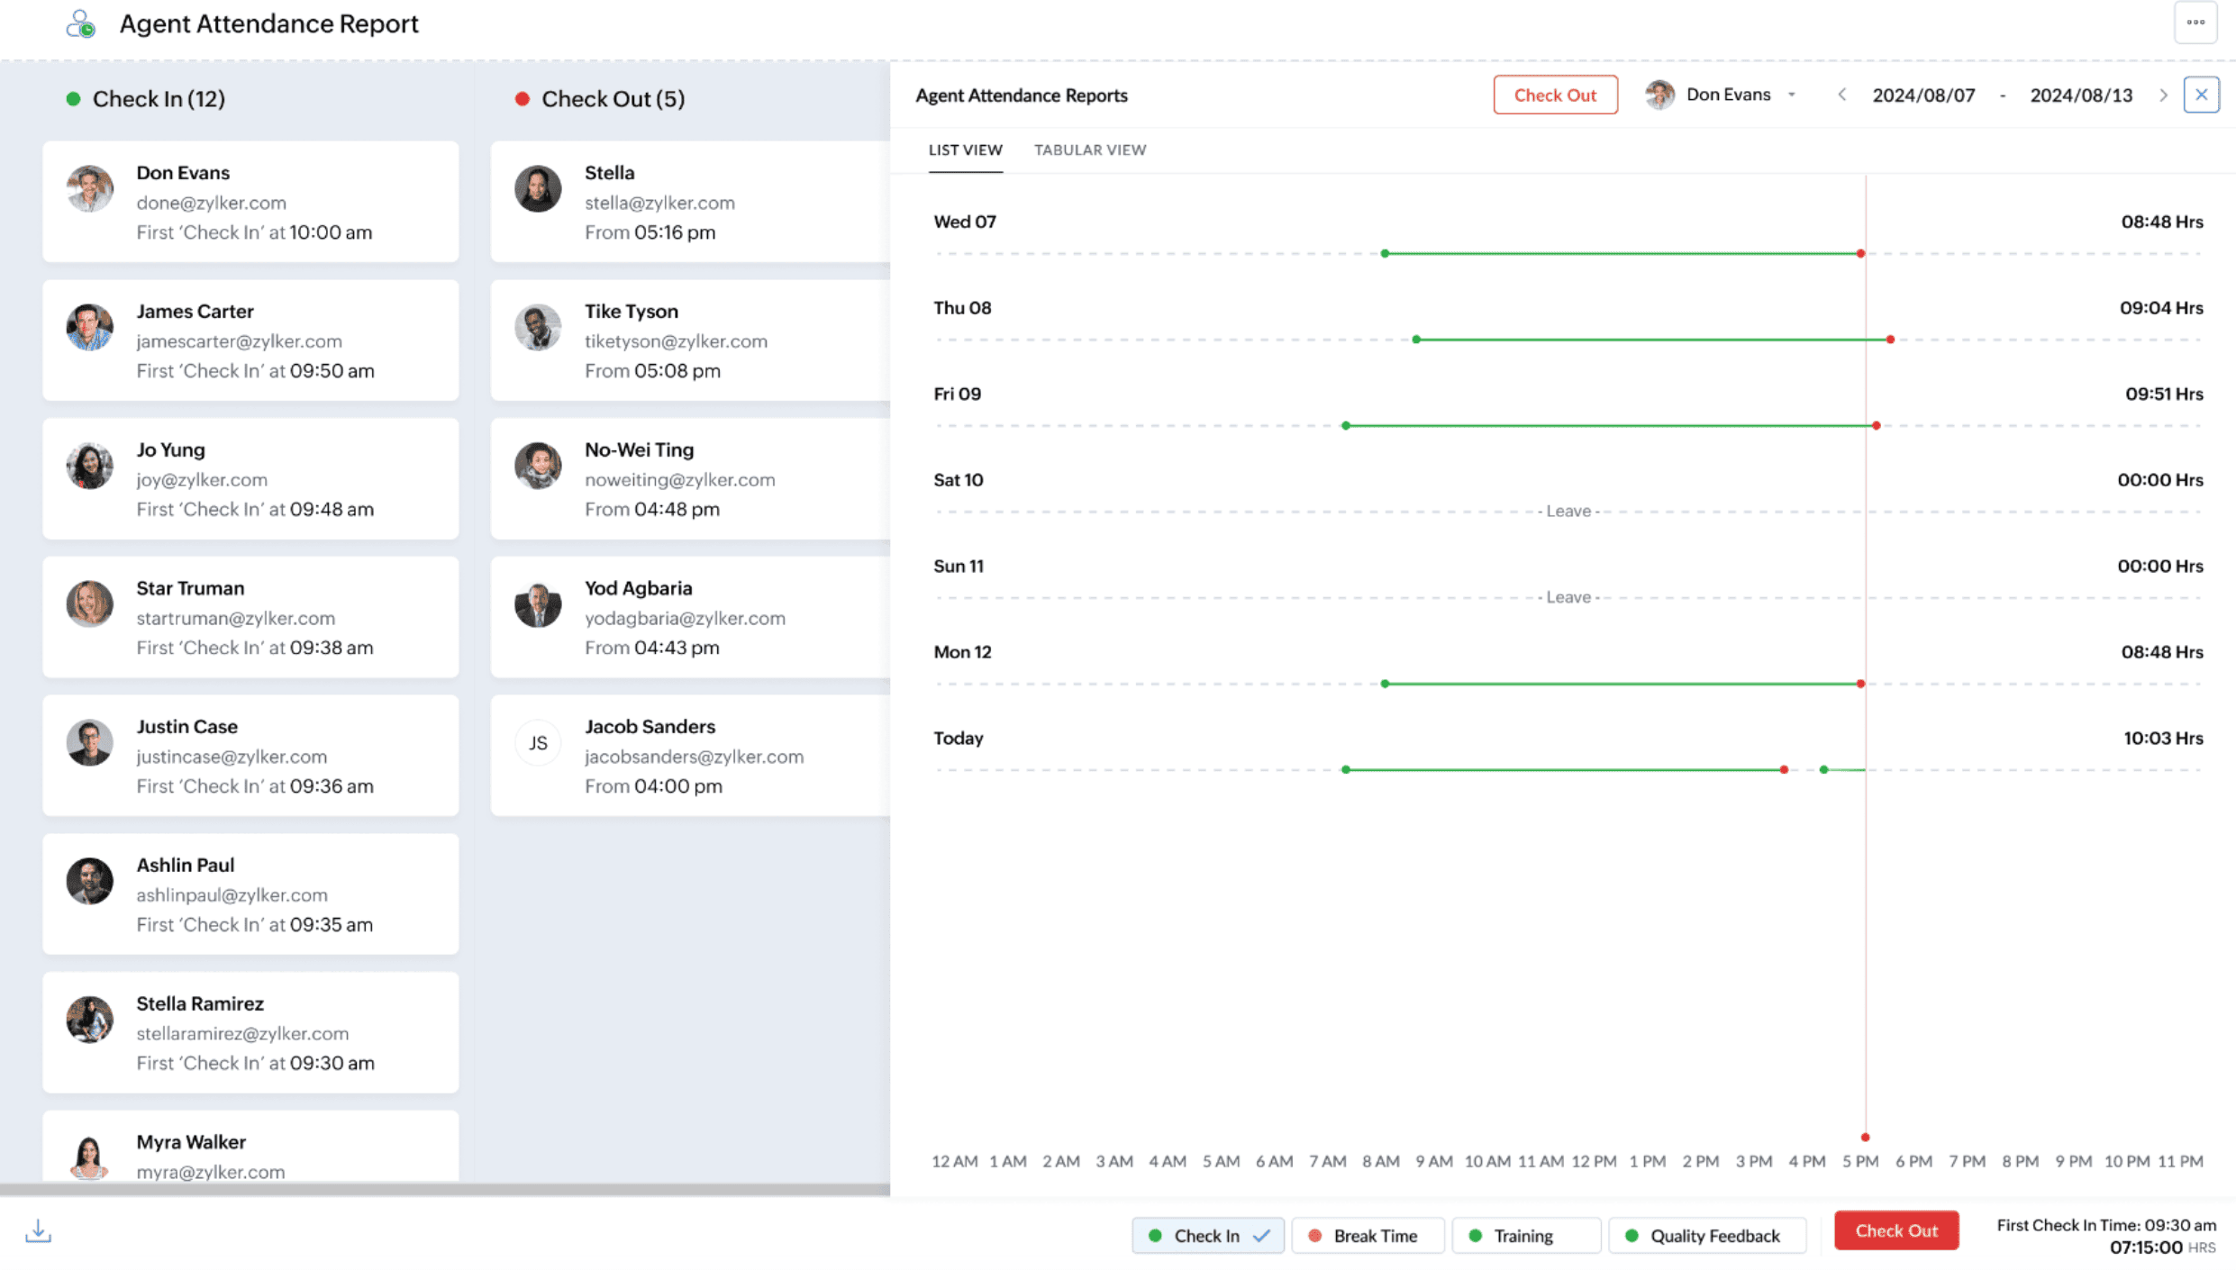Click Jacob Sanders JS initials avatar
The image size is (2236, 1270).
[x=537, y=742]
